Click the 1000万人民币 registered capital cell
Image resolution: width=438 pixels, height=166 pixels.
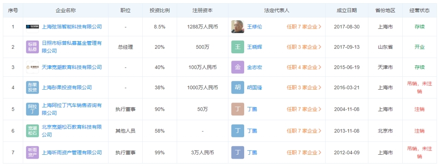click(x=202, y=87)
